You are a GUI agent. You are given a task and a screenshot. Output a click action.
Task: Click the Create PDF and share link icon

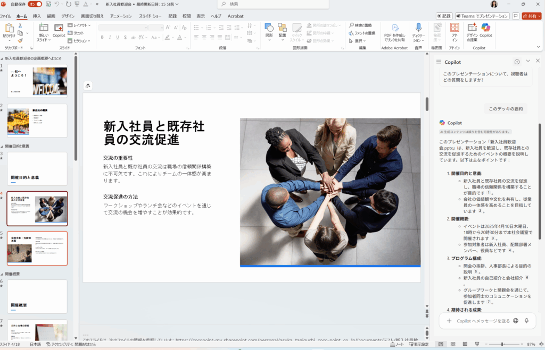pyautogui.click(x=394, y=30)
